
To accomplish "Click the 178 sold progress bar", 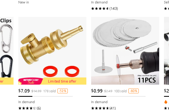I will tap(45, 97).
